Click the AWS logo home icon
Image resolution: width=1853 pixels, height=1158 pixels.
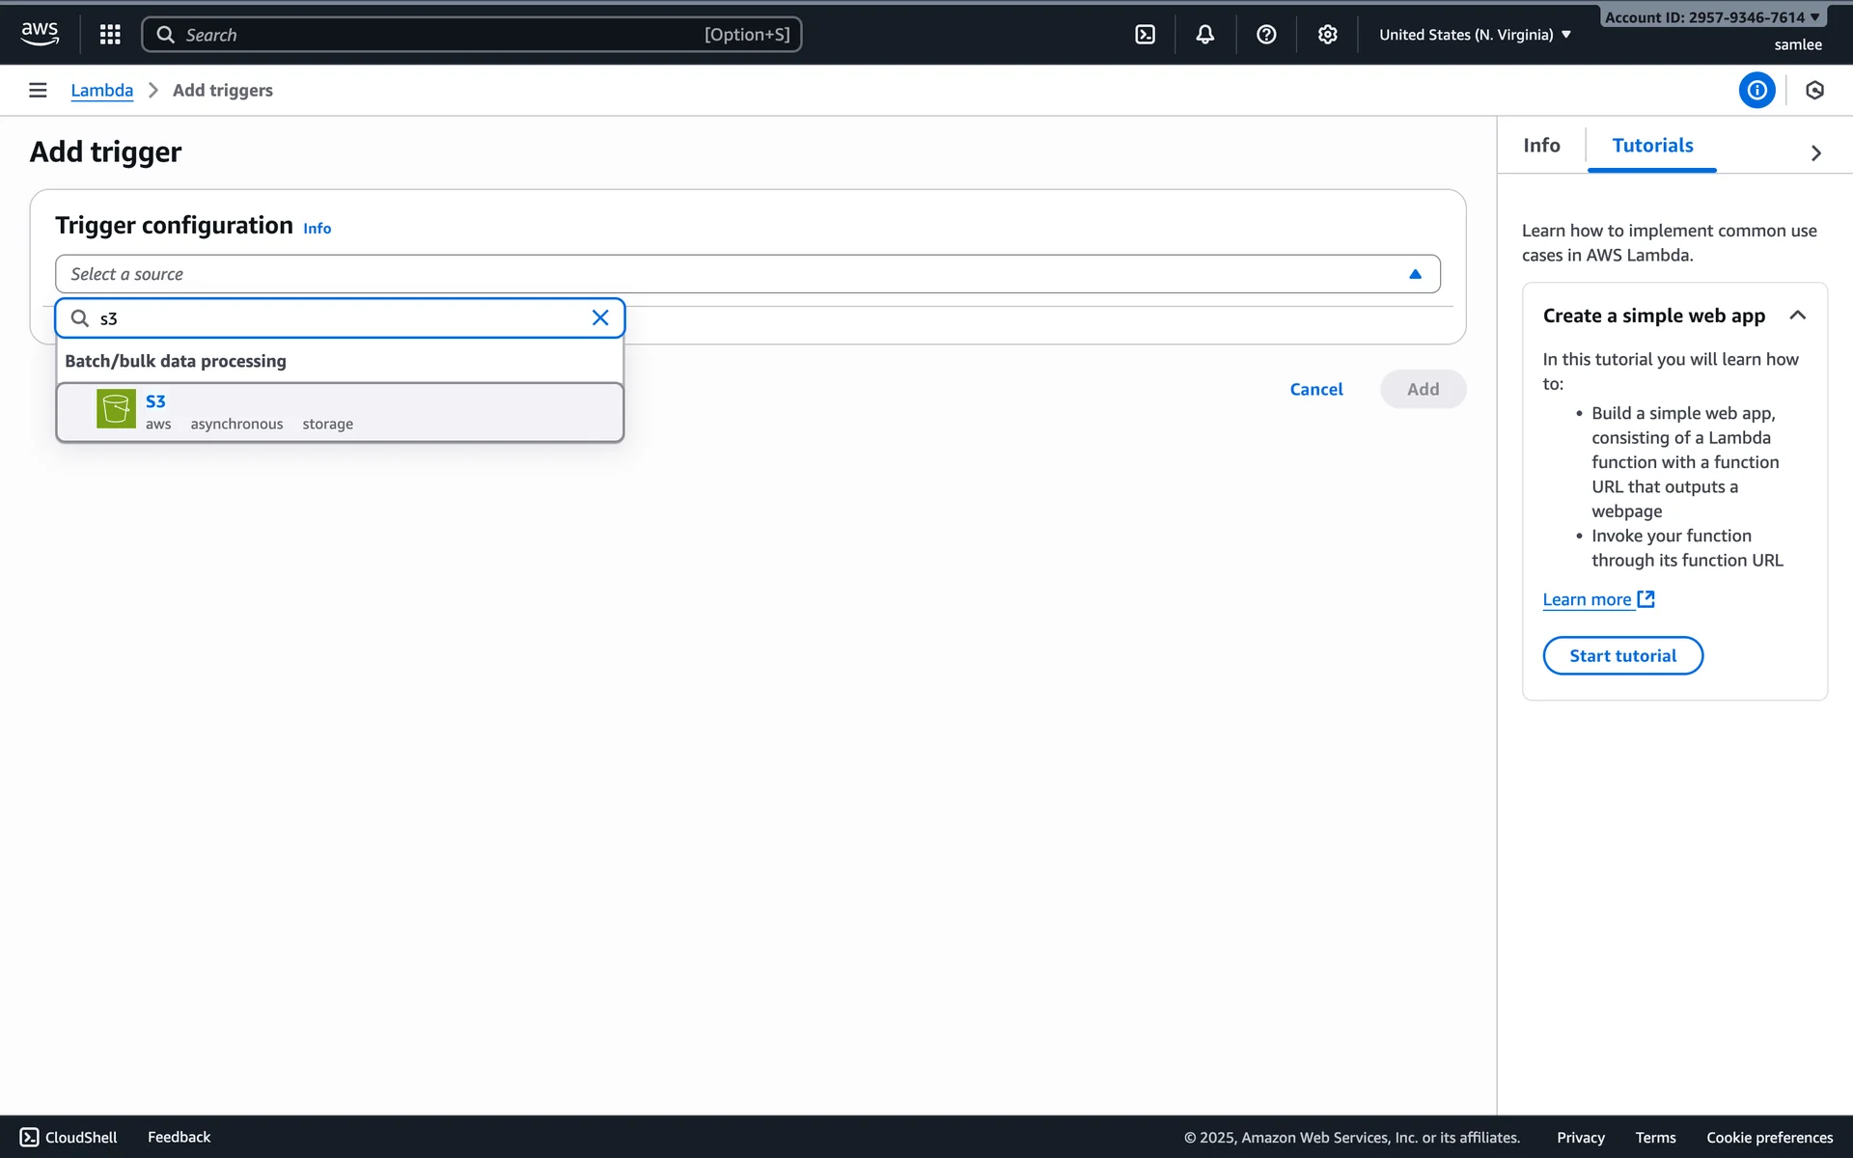click(40, 34)
